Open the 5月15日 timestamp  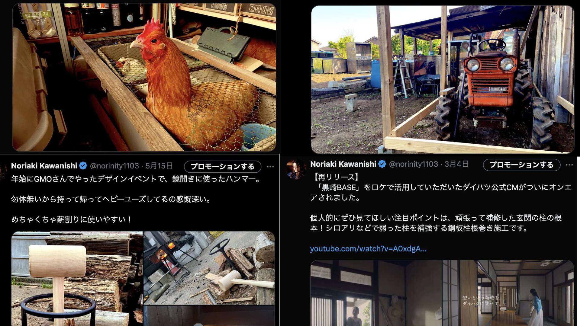[x=159, y=166]
